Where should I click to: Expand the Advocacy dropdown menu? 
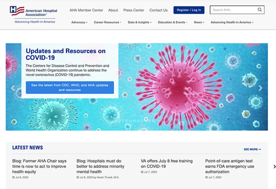tap(79, 22)
